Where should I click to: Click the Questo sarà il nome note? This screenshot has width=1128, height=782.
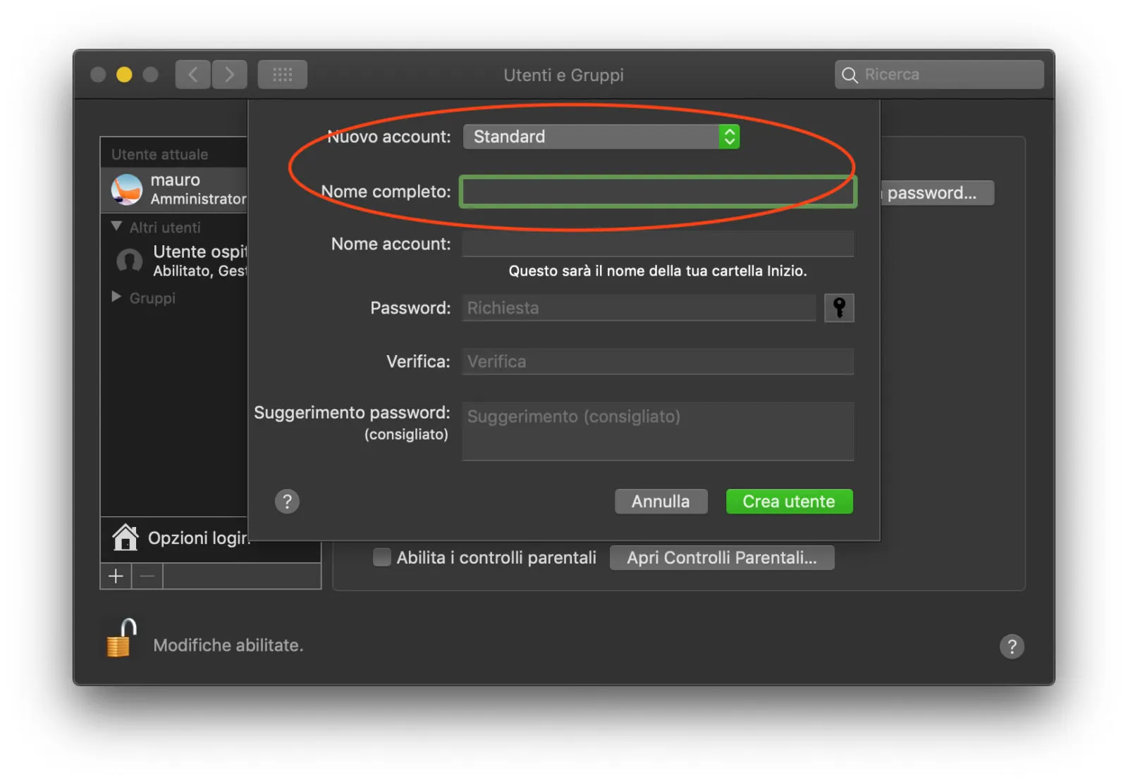pos(658,271)
